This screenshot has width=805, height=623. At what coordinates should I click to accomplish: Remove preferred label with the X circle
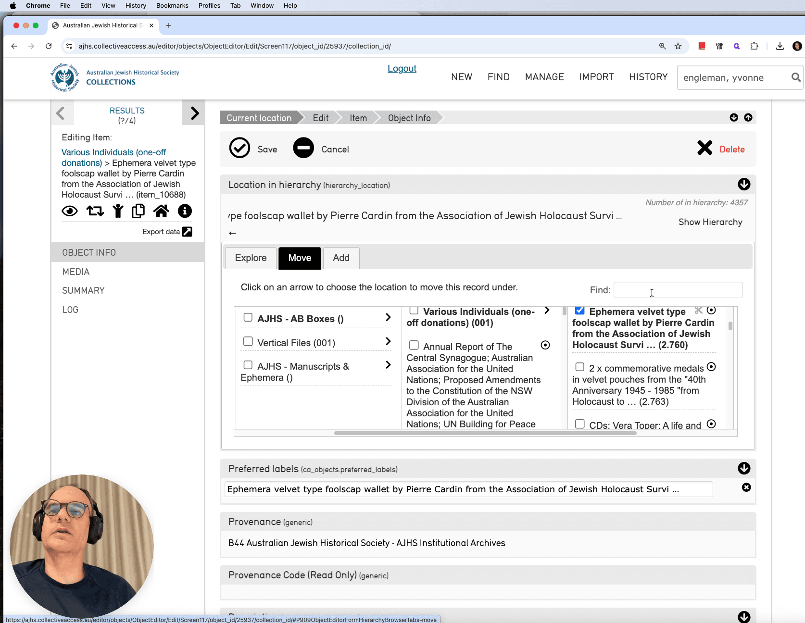[x=746, y=487]
